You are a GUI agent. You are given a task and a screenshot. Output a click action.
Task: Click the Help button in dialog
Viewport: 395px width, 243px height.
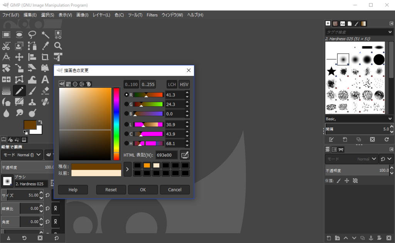(73, 190)
